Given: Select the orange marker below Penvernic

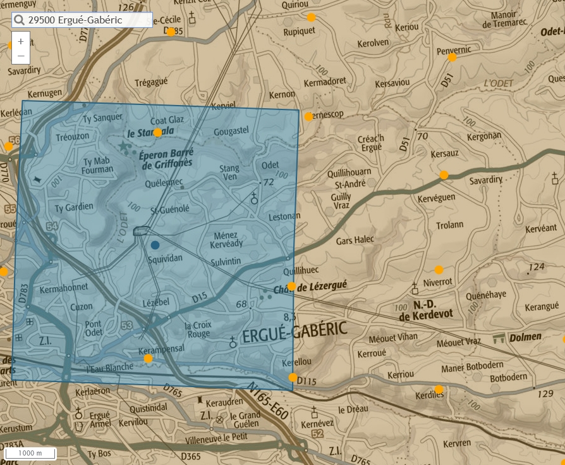Looking at the screenshot, I should 453,58.
